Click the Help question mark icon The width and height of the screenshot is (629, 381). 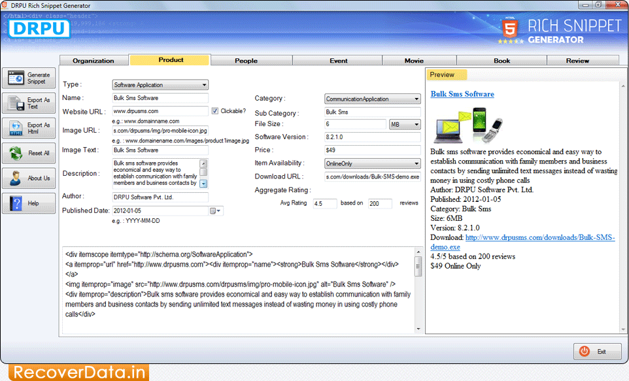[x=16, y=203]
